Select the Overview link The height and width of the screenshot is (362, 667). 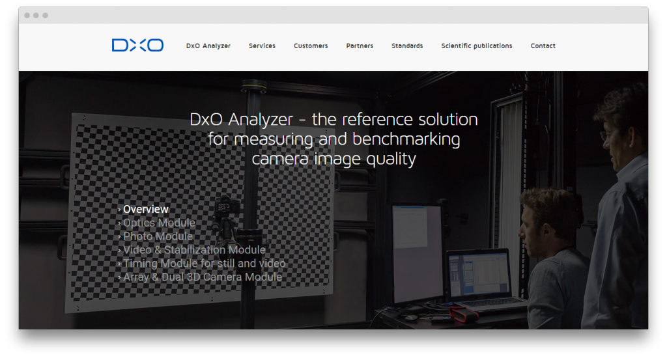click(146, 210)
